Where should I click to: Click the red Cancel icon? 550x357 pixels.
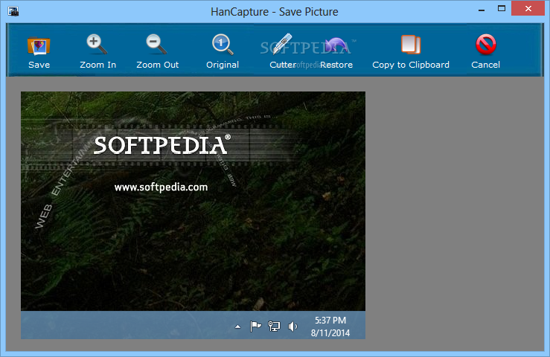[x=485, y=45]
